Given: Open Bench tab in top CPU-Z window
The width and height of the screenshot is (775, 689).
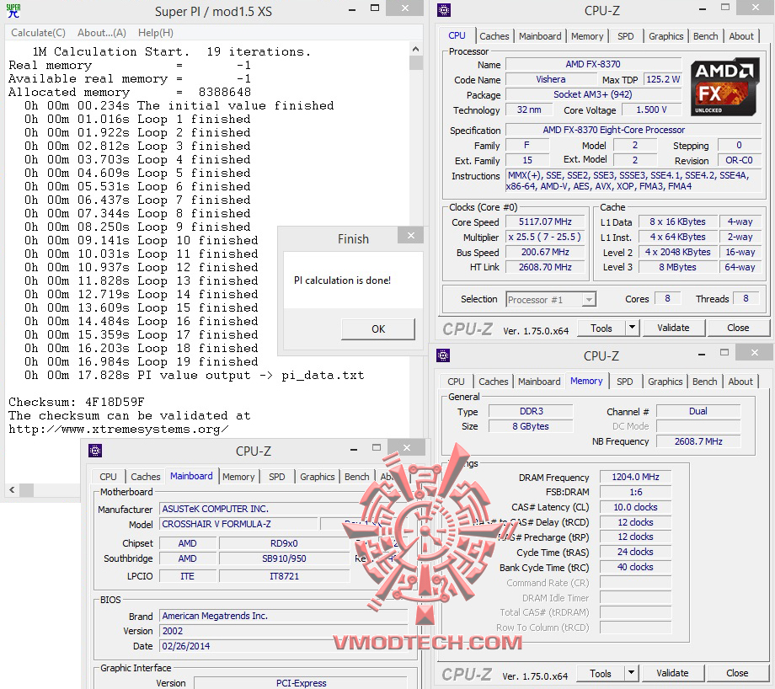Looking at the screenshot, I should (705, 36).
